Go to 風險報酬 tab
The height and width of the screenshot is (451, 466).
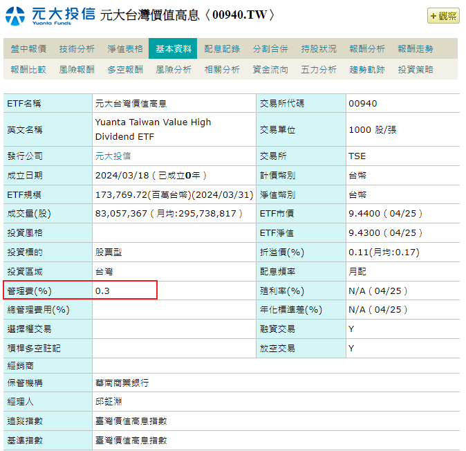(x=77, y=69)
